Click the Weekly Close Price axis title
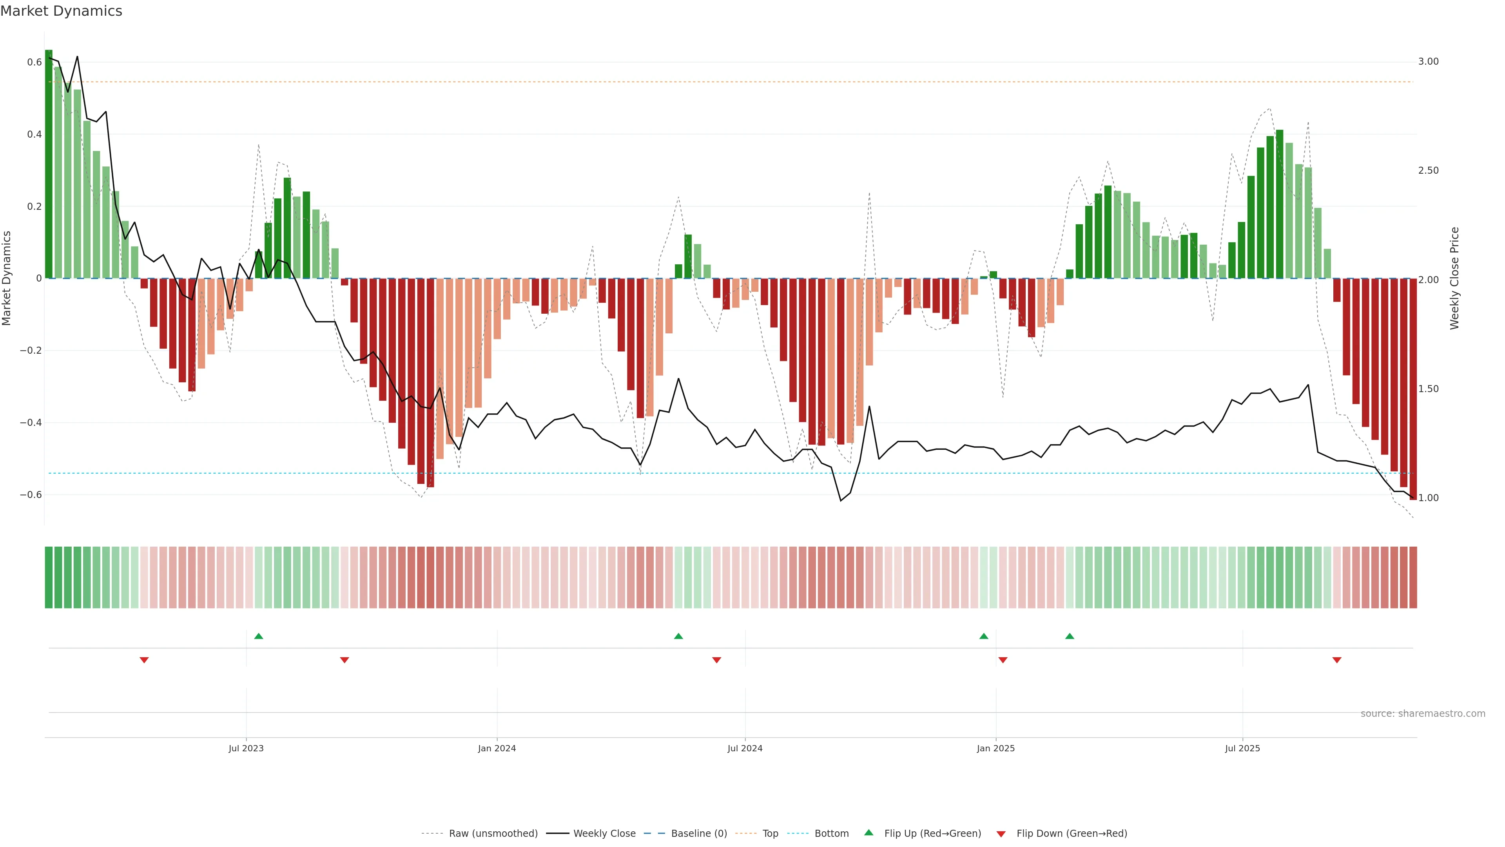The image size is (1505, 847). (1455, 278)
